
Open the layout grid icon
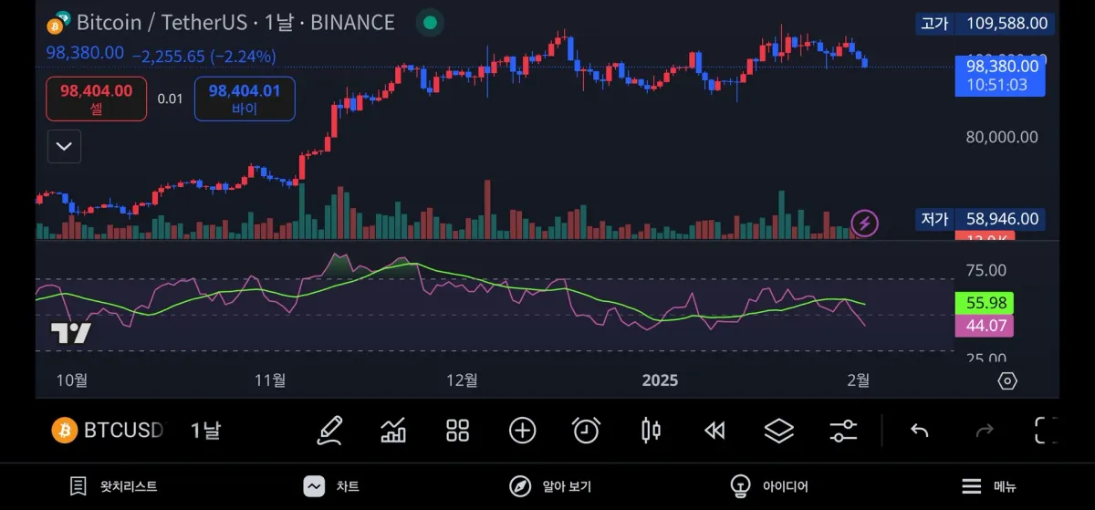click(457, 430)
